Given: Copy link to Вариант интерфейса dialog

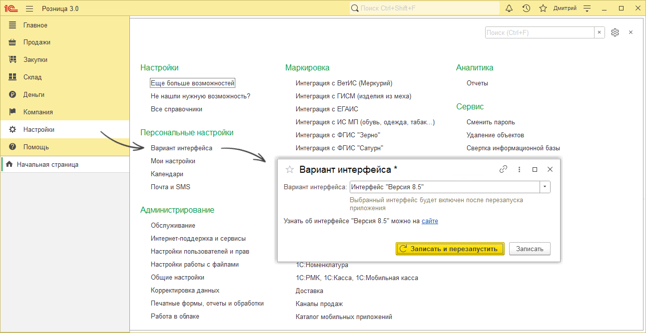Looking at the screenshot, I should 504,169.
